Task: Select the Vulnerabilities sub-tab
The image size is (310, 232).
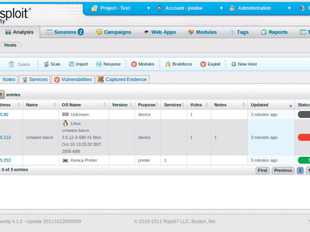Action: click(72, 79)
